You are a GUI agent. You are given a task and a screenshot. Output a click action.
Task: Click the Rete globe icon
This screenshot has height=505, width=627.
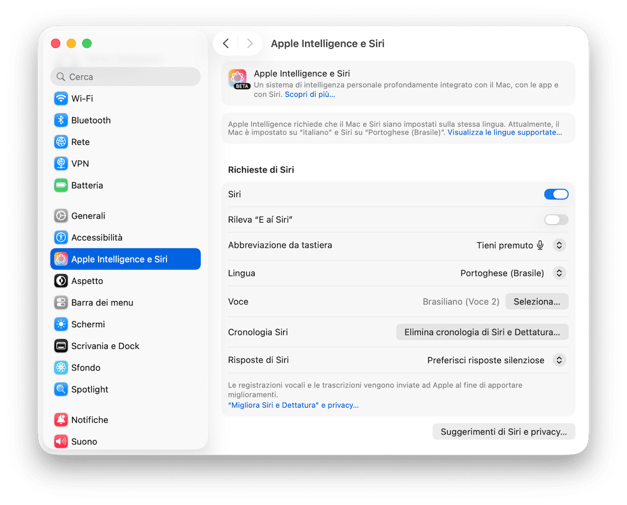click(x=61, y=142)
